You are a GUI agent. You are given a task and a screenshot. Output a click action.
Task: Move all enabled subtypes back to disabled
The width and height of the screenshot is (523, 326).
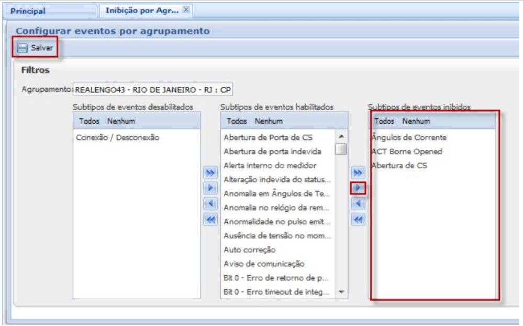click(x=210, y=221)
